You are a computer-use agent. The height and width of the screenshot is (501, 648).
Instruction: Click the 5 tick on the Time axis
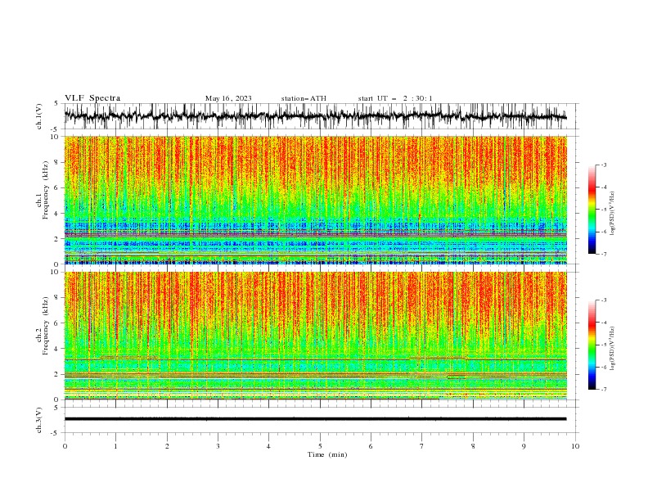(x=320, y=446)
